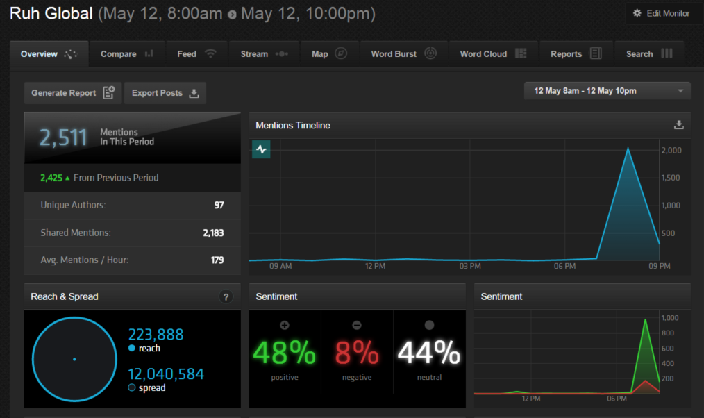Click the Export Posts button
This screenshot has width=704, height=418.
[165, 93]
